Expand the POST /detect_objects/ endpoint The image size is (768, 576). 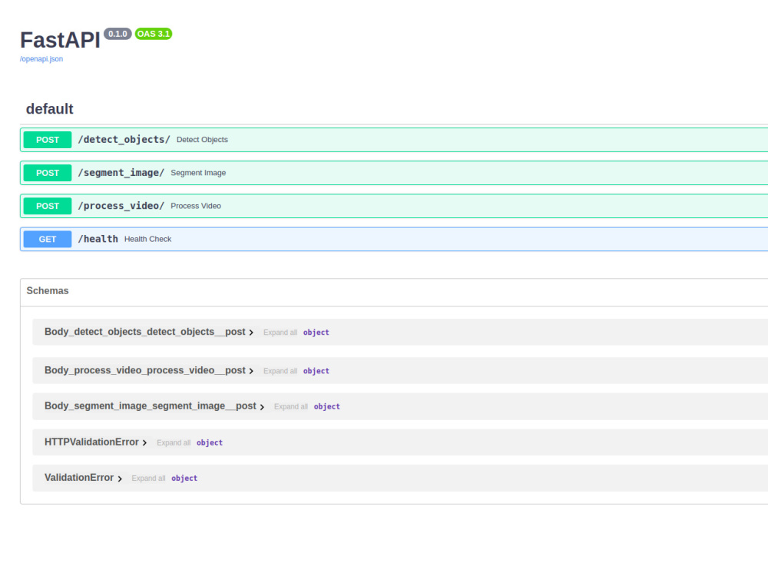[394, 140]
